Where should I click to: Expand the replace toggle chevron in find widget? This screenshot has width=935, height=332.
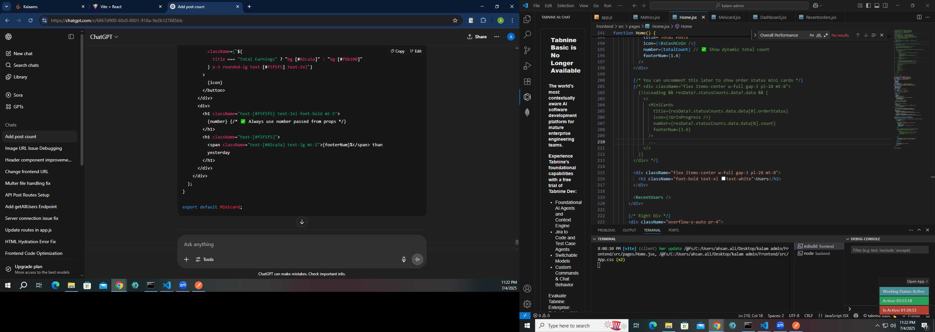click(x=755, y=35)
